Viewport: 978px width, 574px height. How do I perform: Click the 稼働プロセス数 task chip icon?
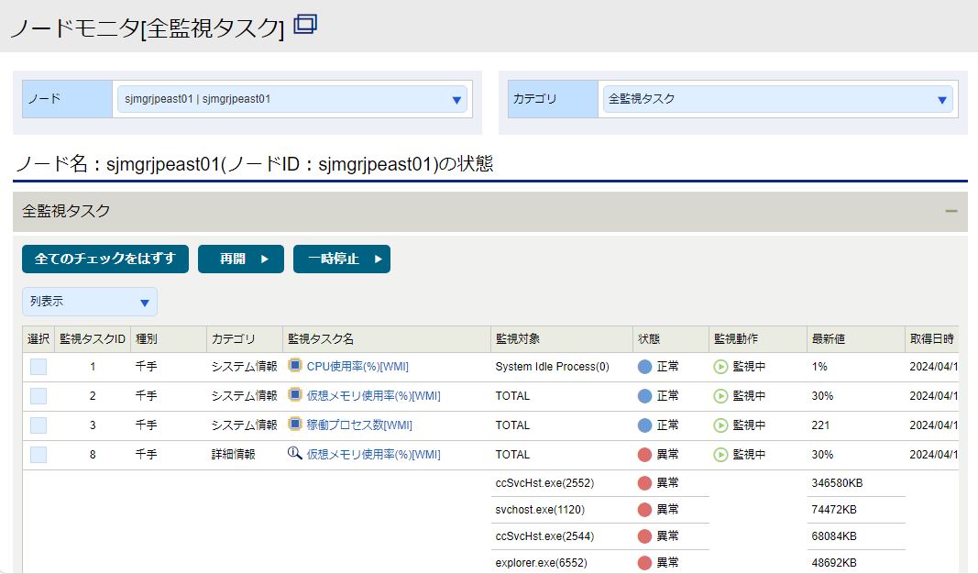pyautogui.click(x=295, y=424)
